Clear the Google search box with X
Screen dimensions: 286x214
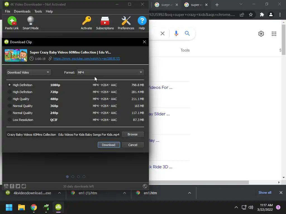pyautogui.click(x=162, y=33)
